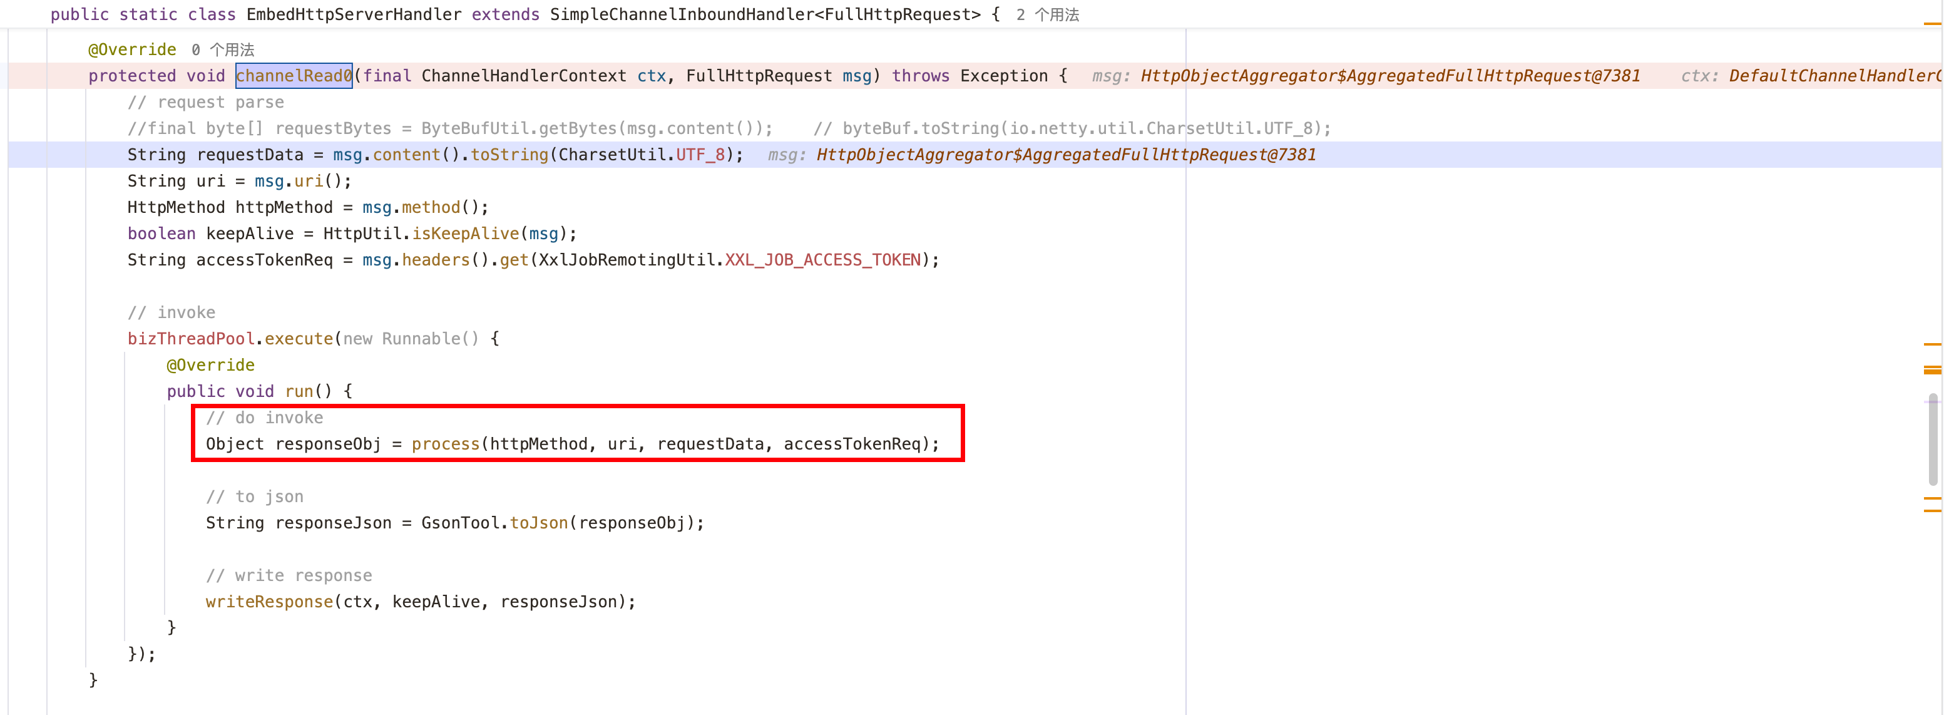The image size is (1944, 715).
Task: Click the 'new Runnable()' anonymous class text
Action: coord(411,338)
